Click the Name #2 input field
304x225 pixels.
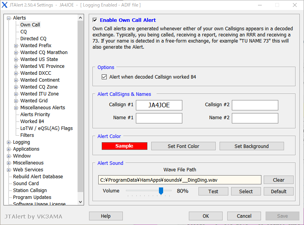(x=255, y=118)
